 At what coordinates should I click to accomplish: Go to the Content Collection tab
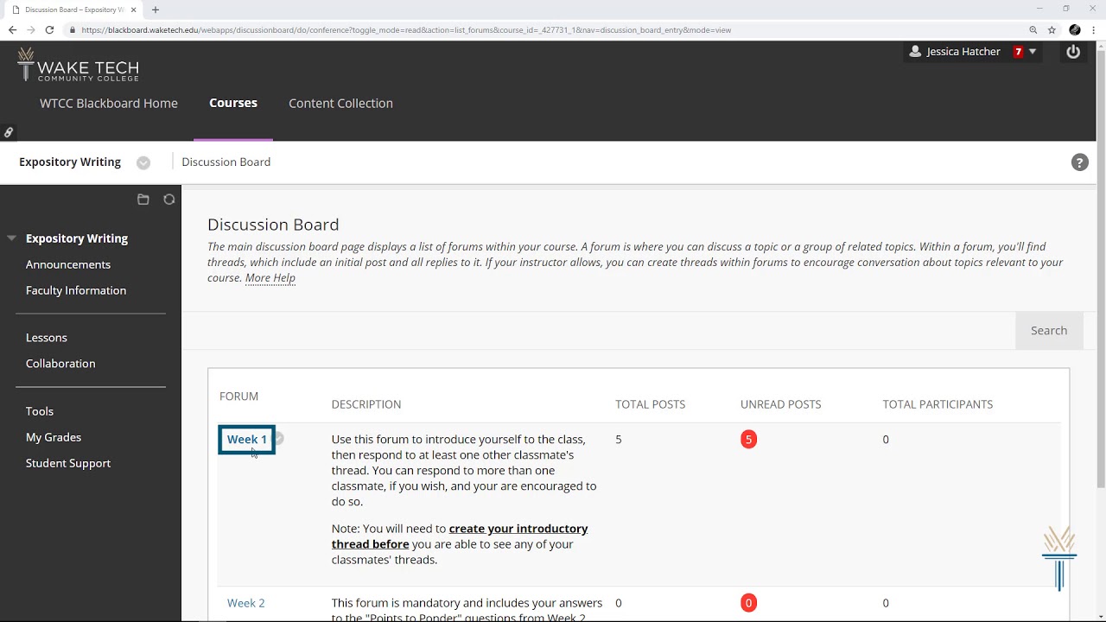click(340, 103)
